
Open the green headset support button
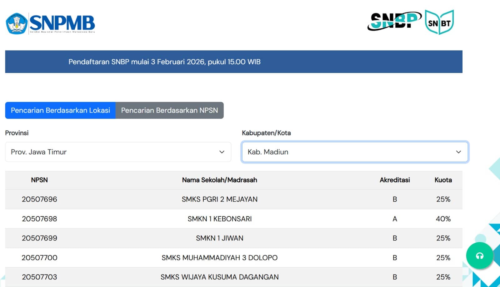479,256
